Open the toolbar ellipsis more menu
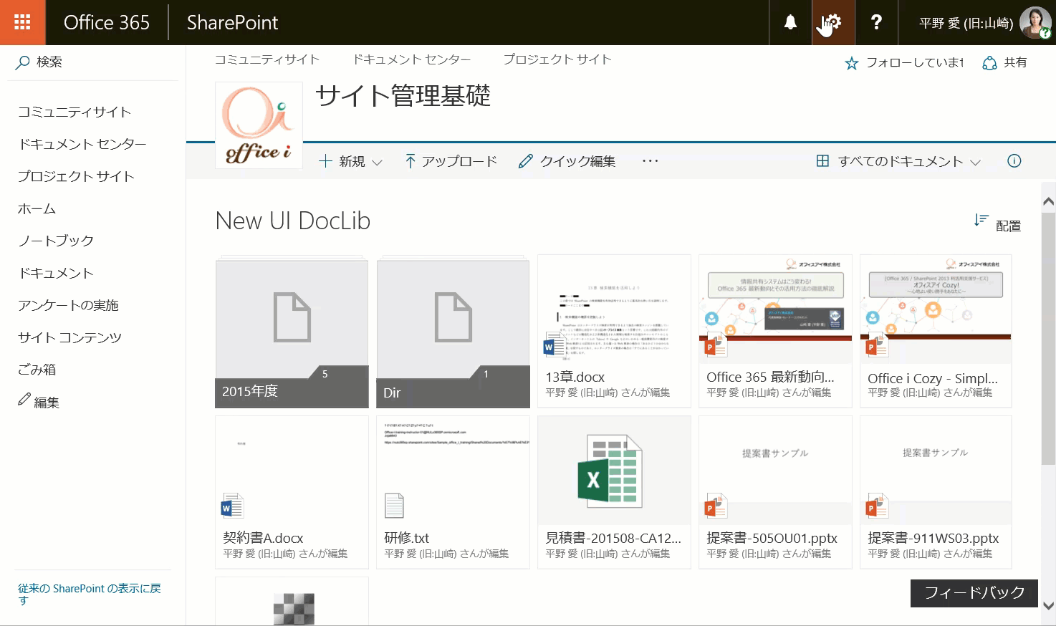Viewport: 1056px width, 626px height. click(650, 161)
